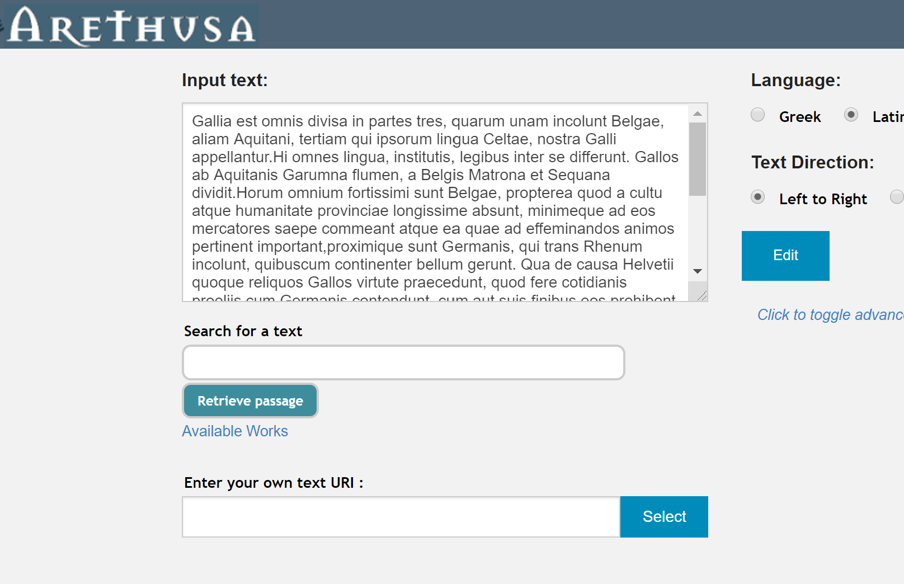This screenshot has width=904, height=584.
Task: Click the Arethusa logo
Action: [130, 26]
